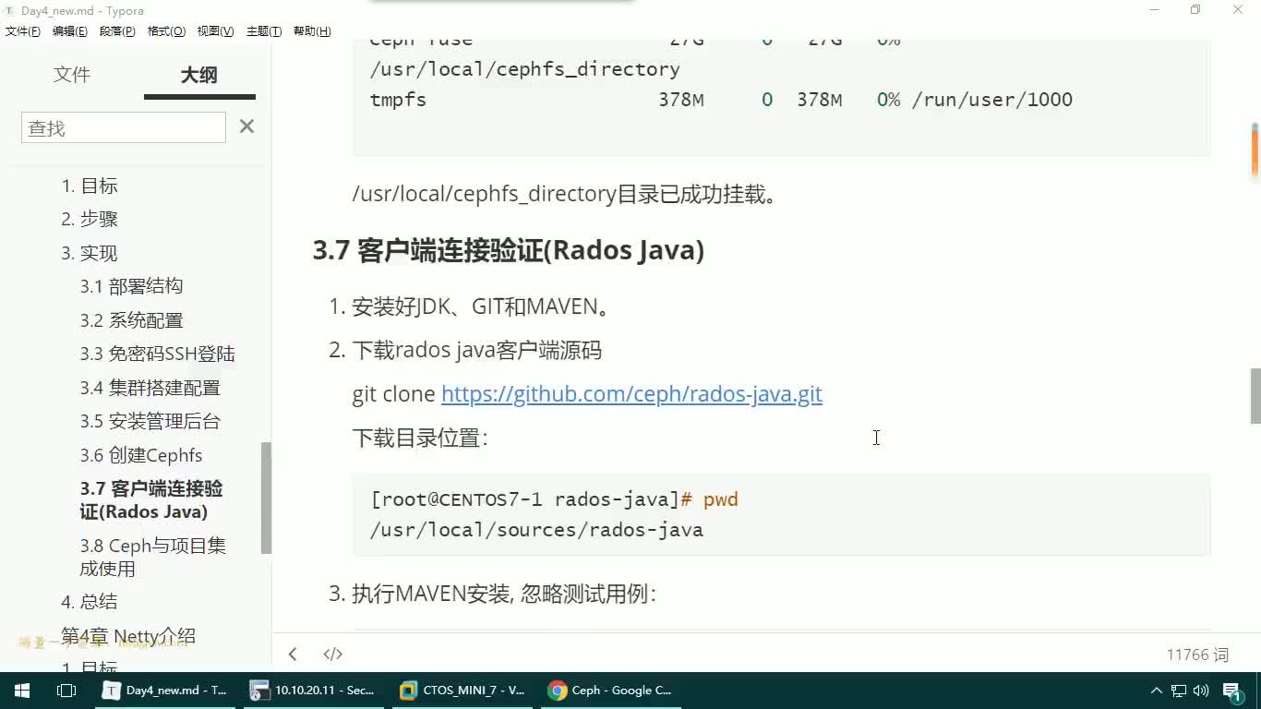This screenshot has width=1261, height=709.
Task: Go to outline item 第4章 Netty介绍
Action: click(x=128, y=636)
